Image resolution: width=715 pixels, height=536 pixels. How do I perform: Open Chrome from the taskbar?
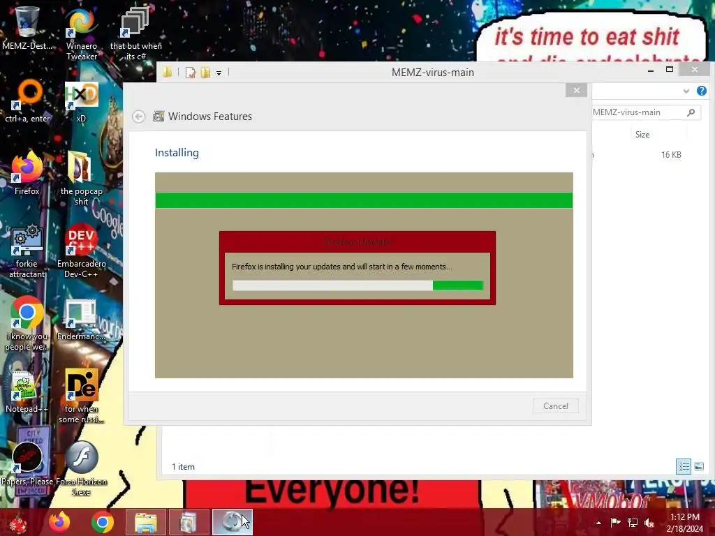(x=103, y=522)
